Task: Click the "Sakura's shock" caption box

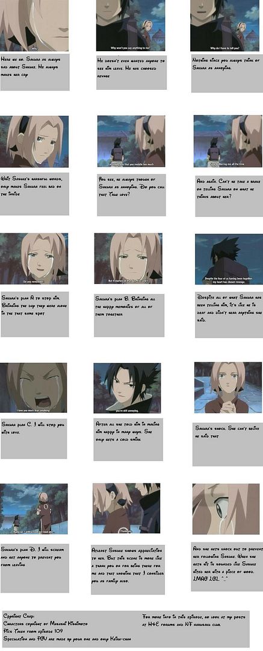Action: point(227,442)
